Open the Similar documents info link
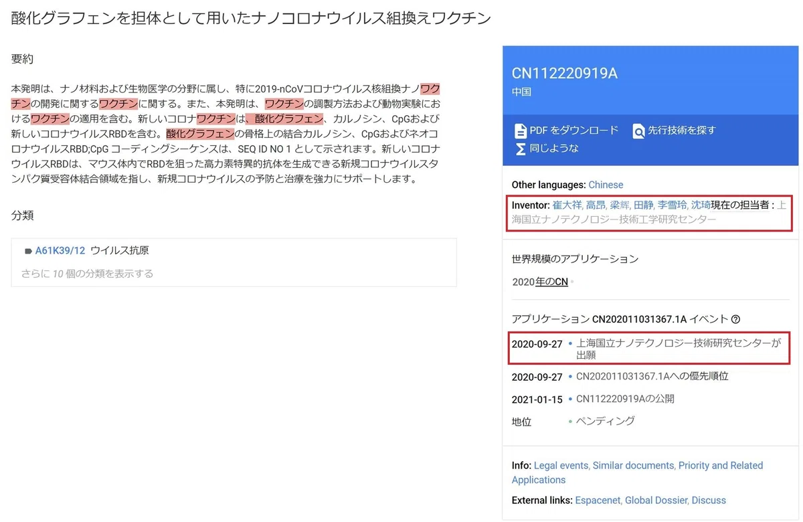Image resolution: width=803 pixels, height=522 pixels. point(633,465)
